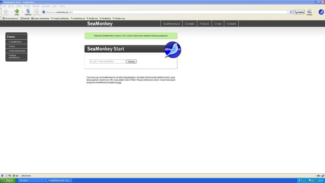
Task: Open the Widok menu
Action: (19, 6)
